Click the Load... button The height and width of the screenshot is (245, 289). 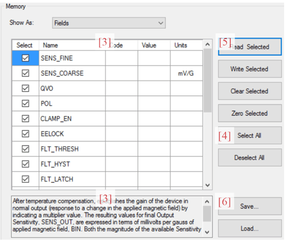(x=250, y=229)
